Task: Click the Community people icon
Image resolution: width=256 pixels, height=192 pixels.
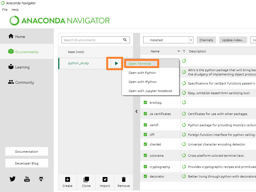Action: (x=11, y=82)
